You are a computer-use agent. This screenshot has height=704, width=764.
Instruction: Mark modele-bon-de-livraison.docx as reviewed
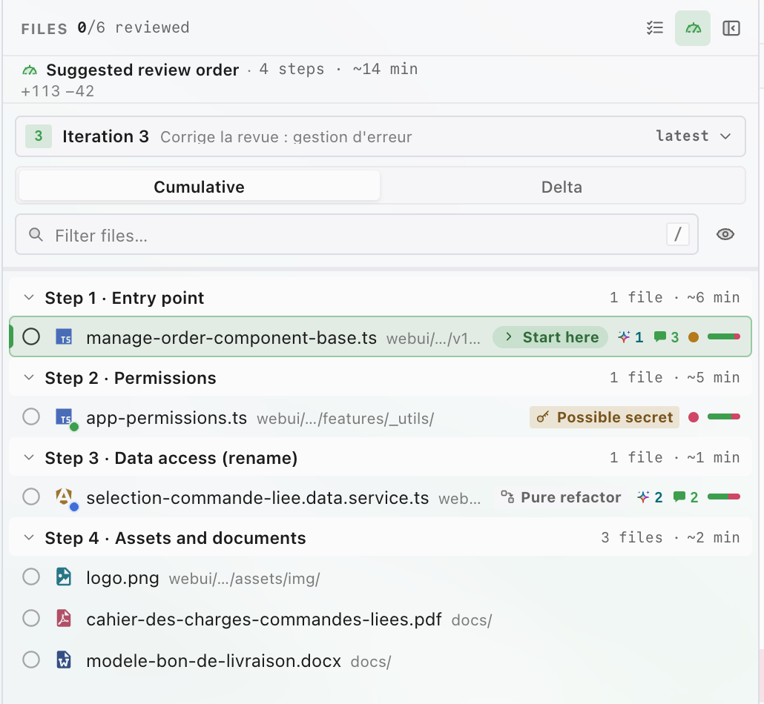[31, 660]
